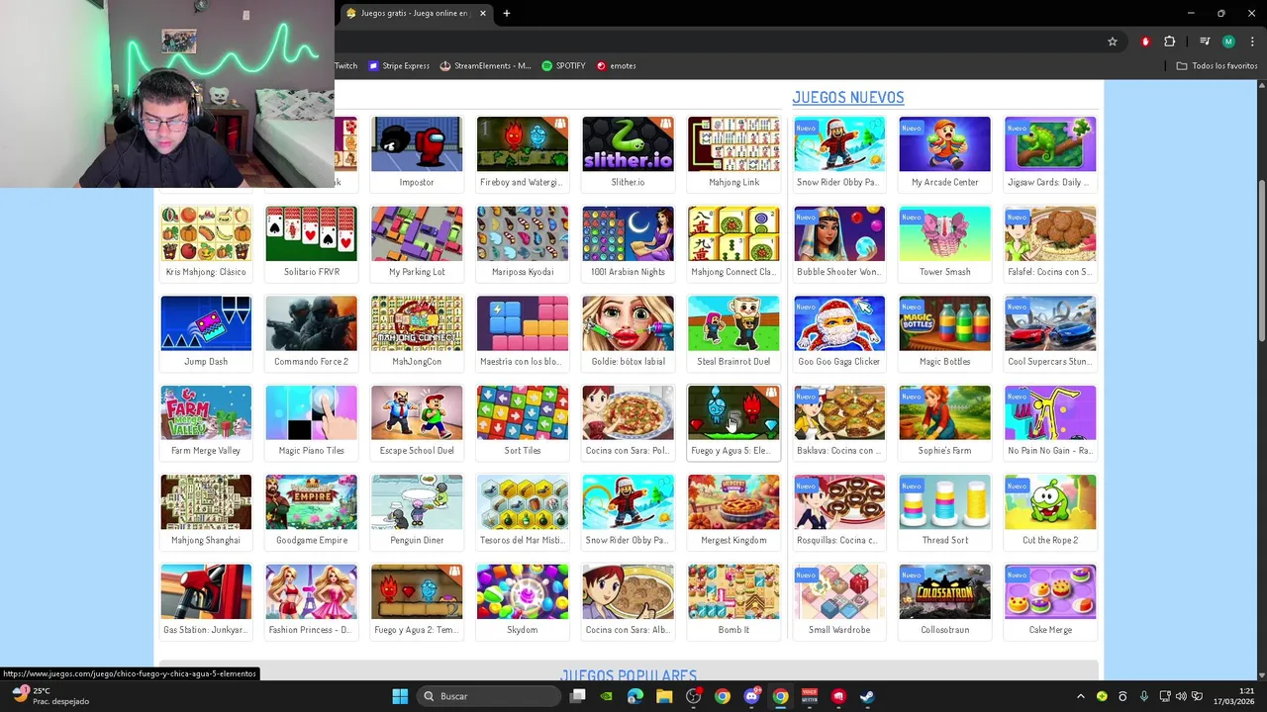Open the Mahjong Shanghai game
Screen dimensions: 1267x712
point(206,511)
